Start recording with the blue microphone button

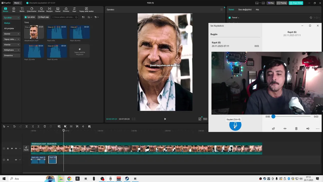tap(235, 125)
